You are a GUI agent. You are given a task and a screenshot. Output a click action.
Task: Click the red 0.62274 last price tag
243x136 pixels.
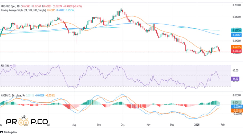pos(236,51)
